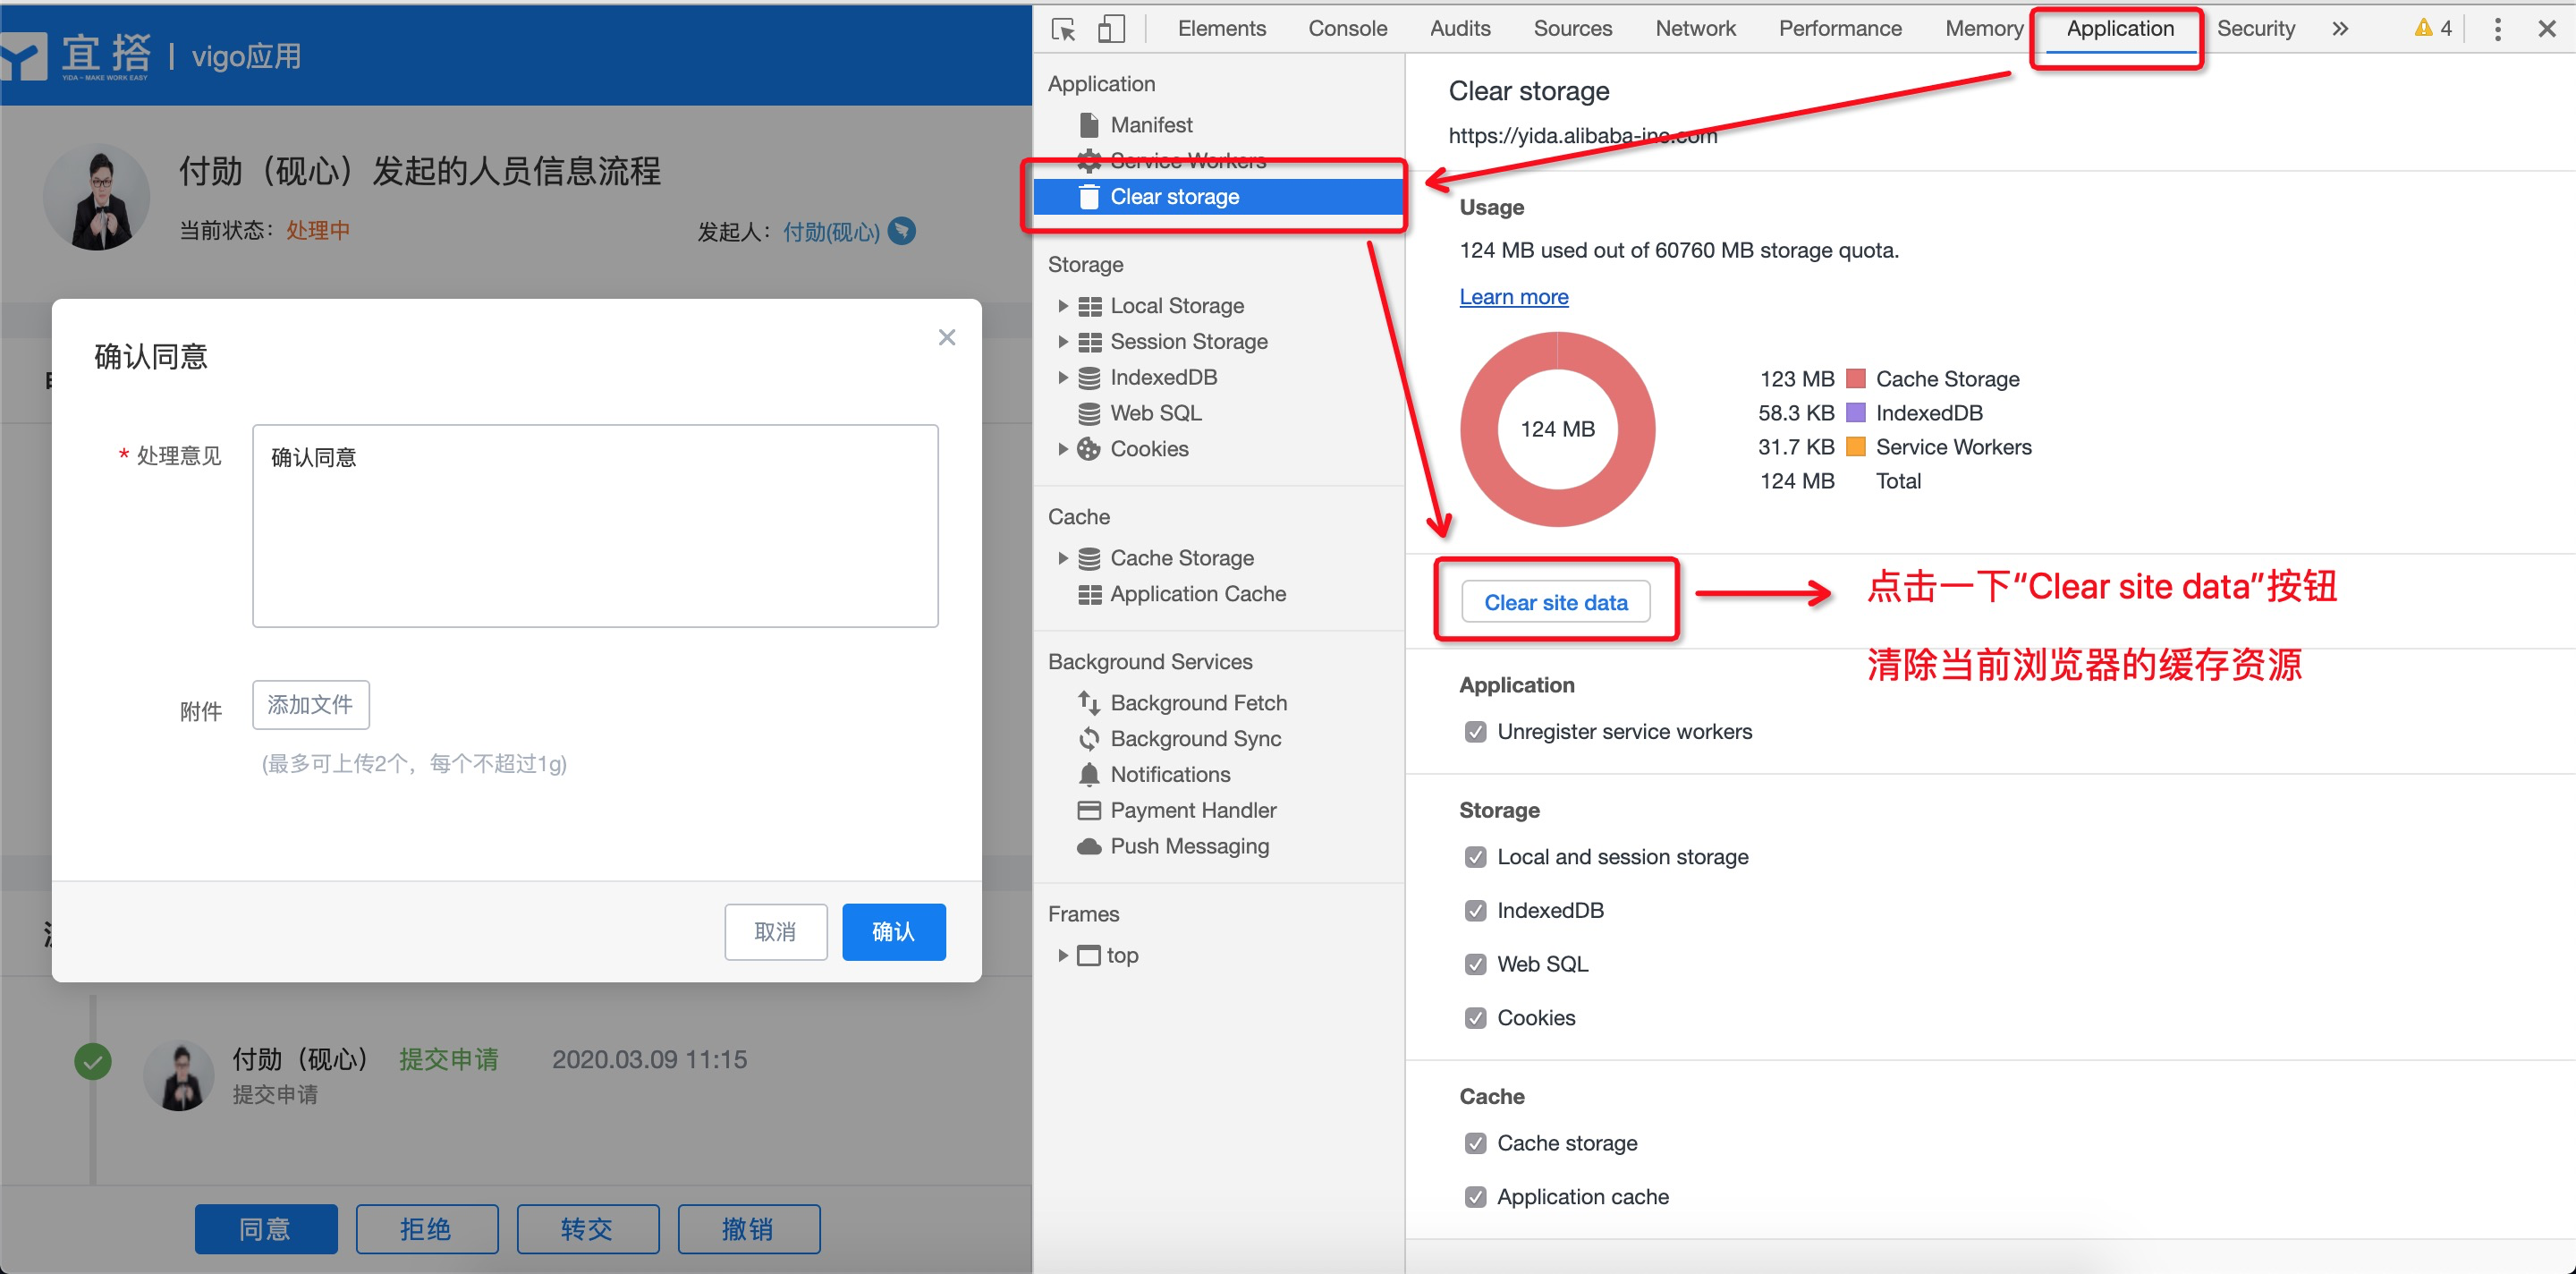Open the DevTools three-dot menu

coord(2497,29)
